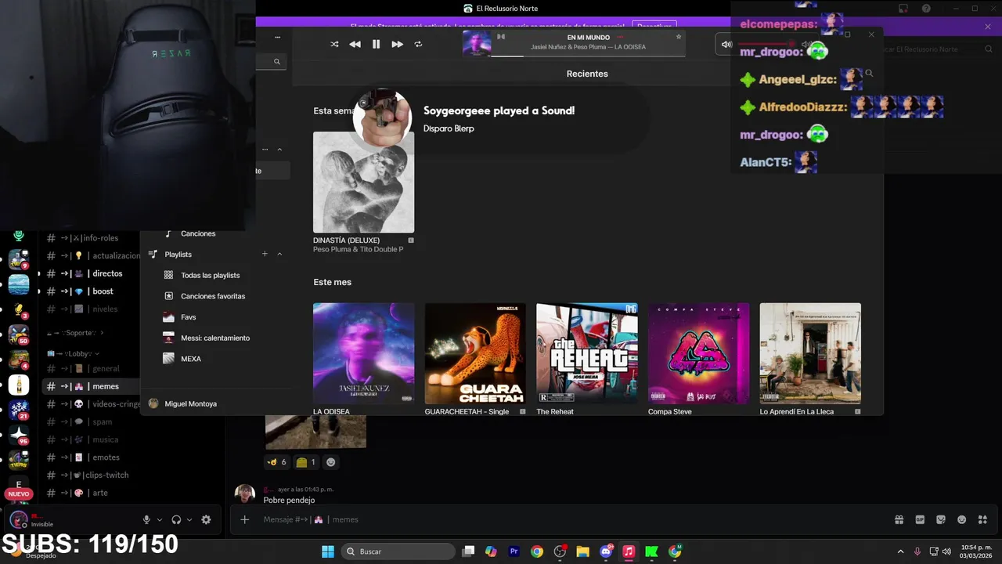1002x564 pixels.
Task: Open the sticker picker
Action: pos(941,519)
